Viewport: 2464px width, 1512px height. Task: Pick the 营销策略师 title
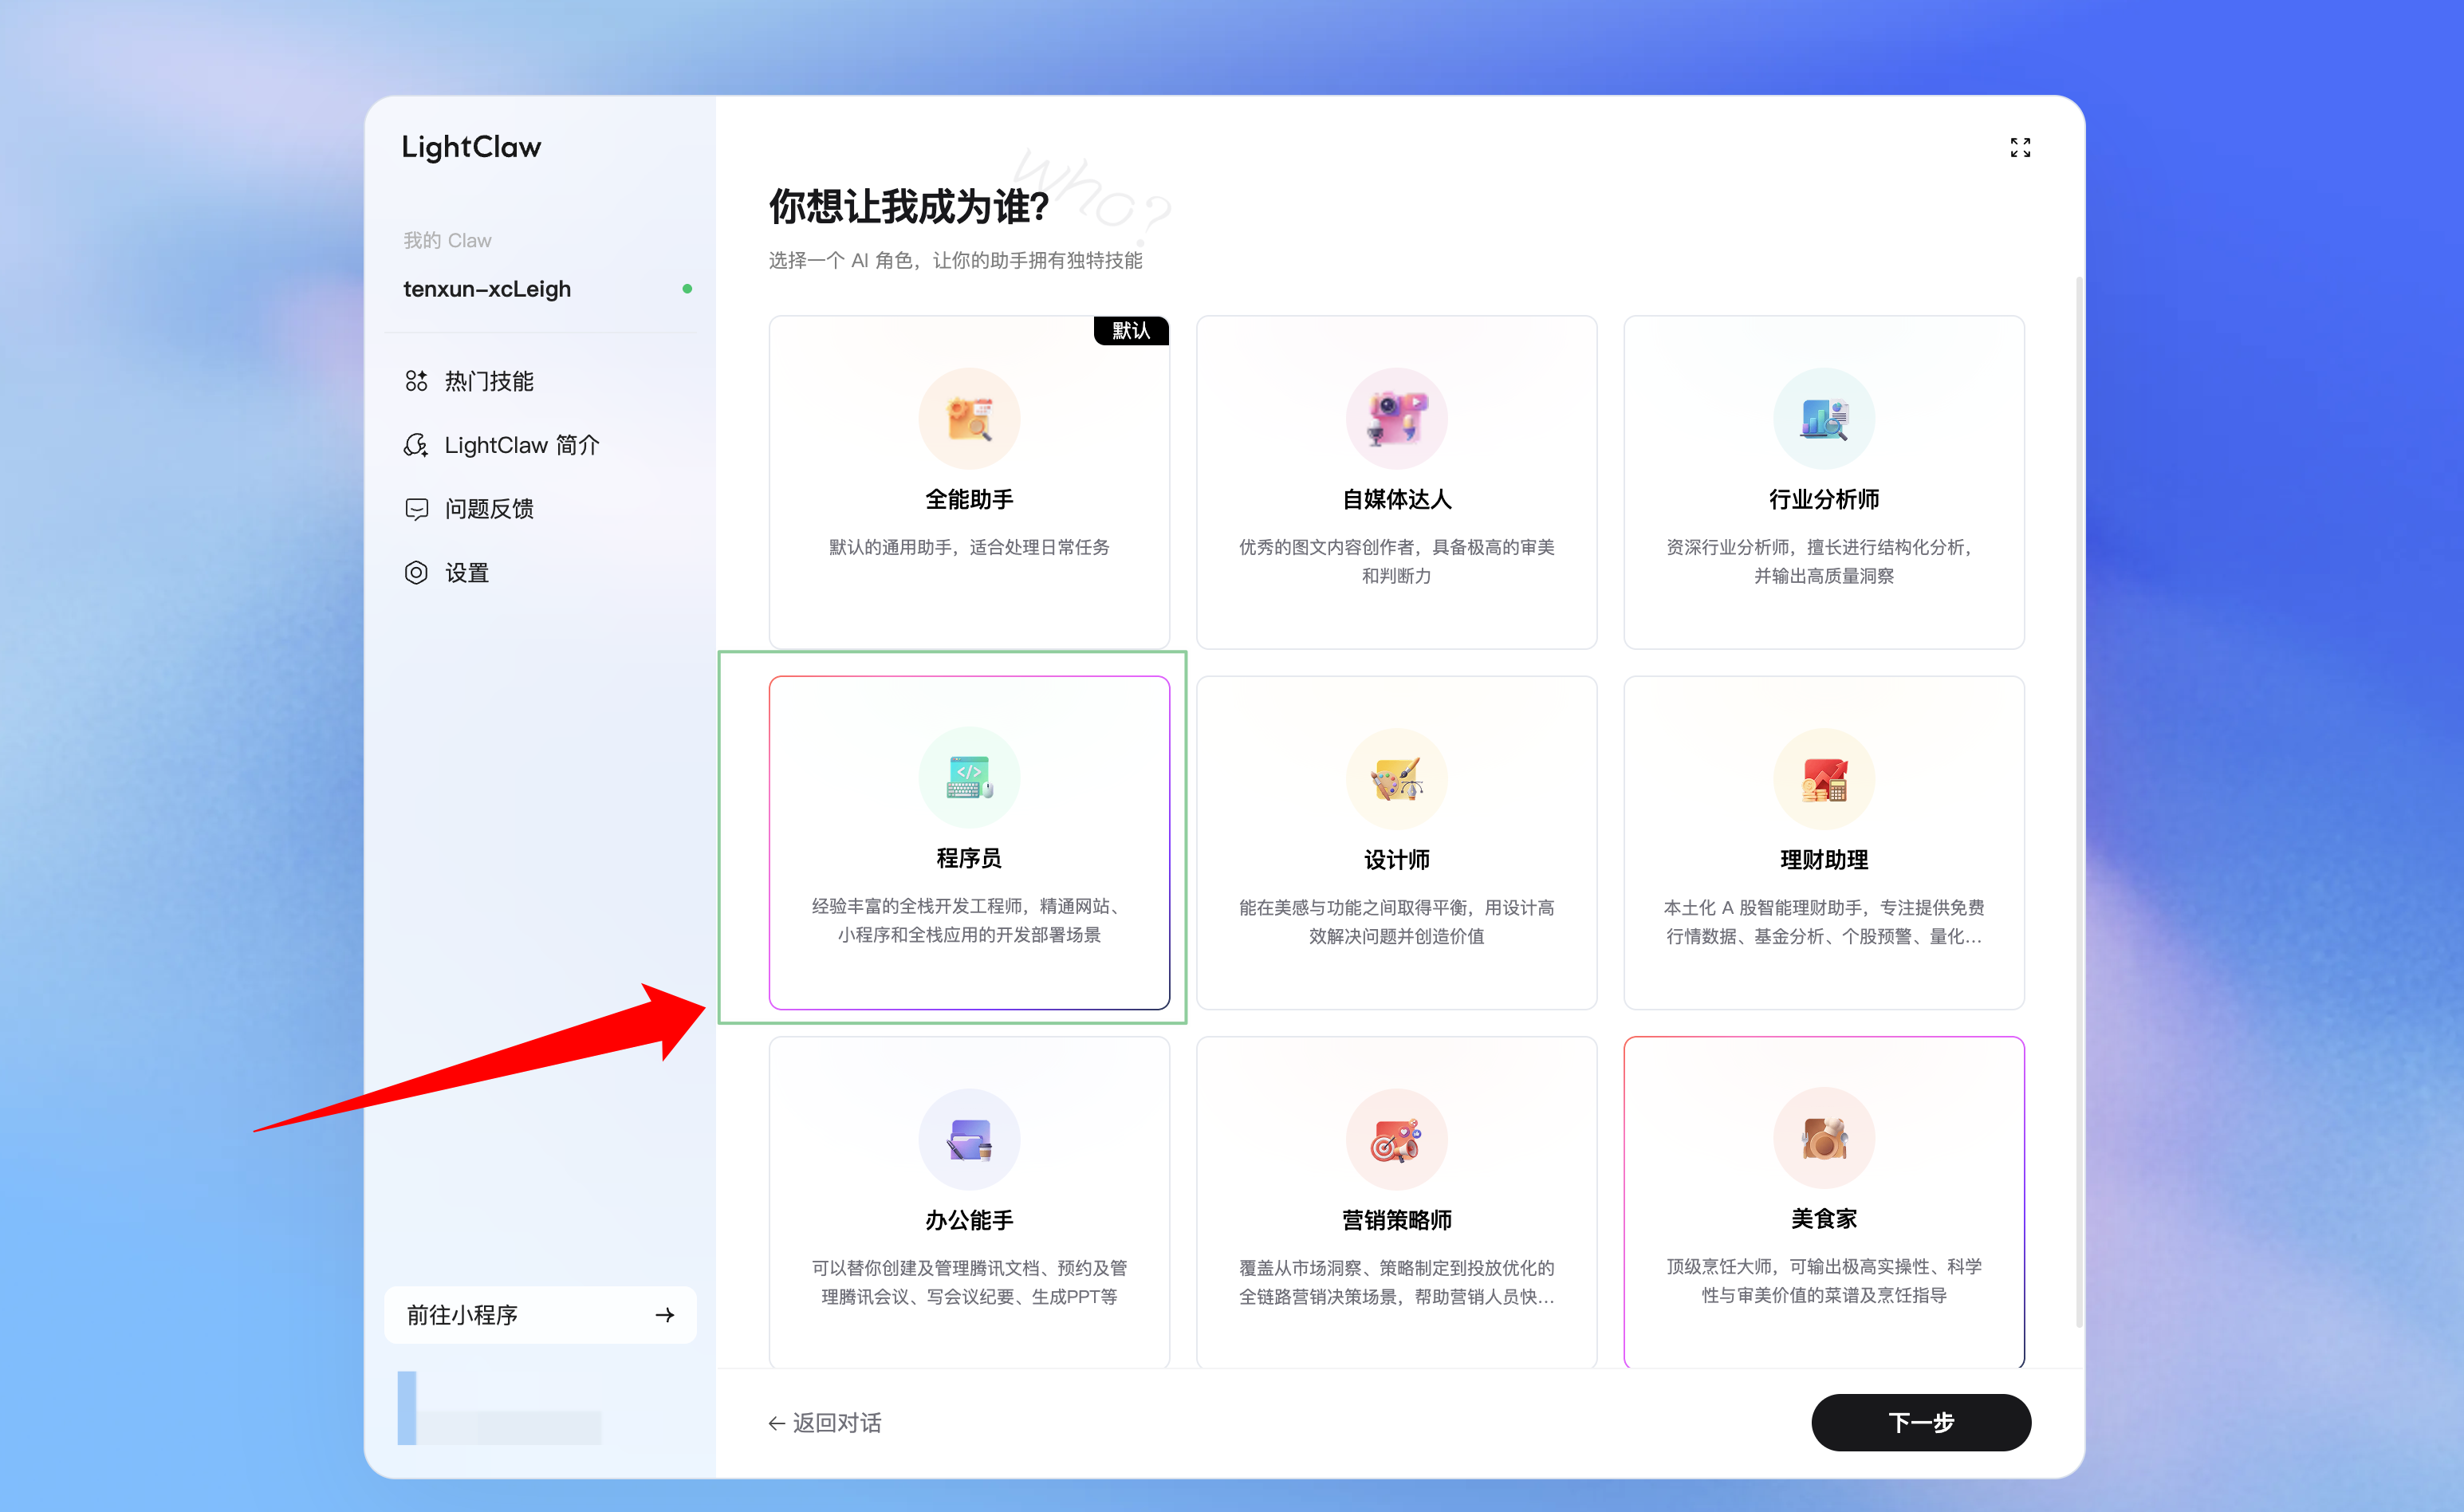pos(1396,1220)
